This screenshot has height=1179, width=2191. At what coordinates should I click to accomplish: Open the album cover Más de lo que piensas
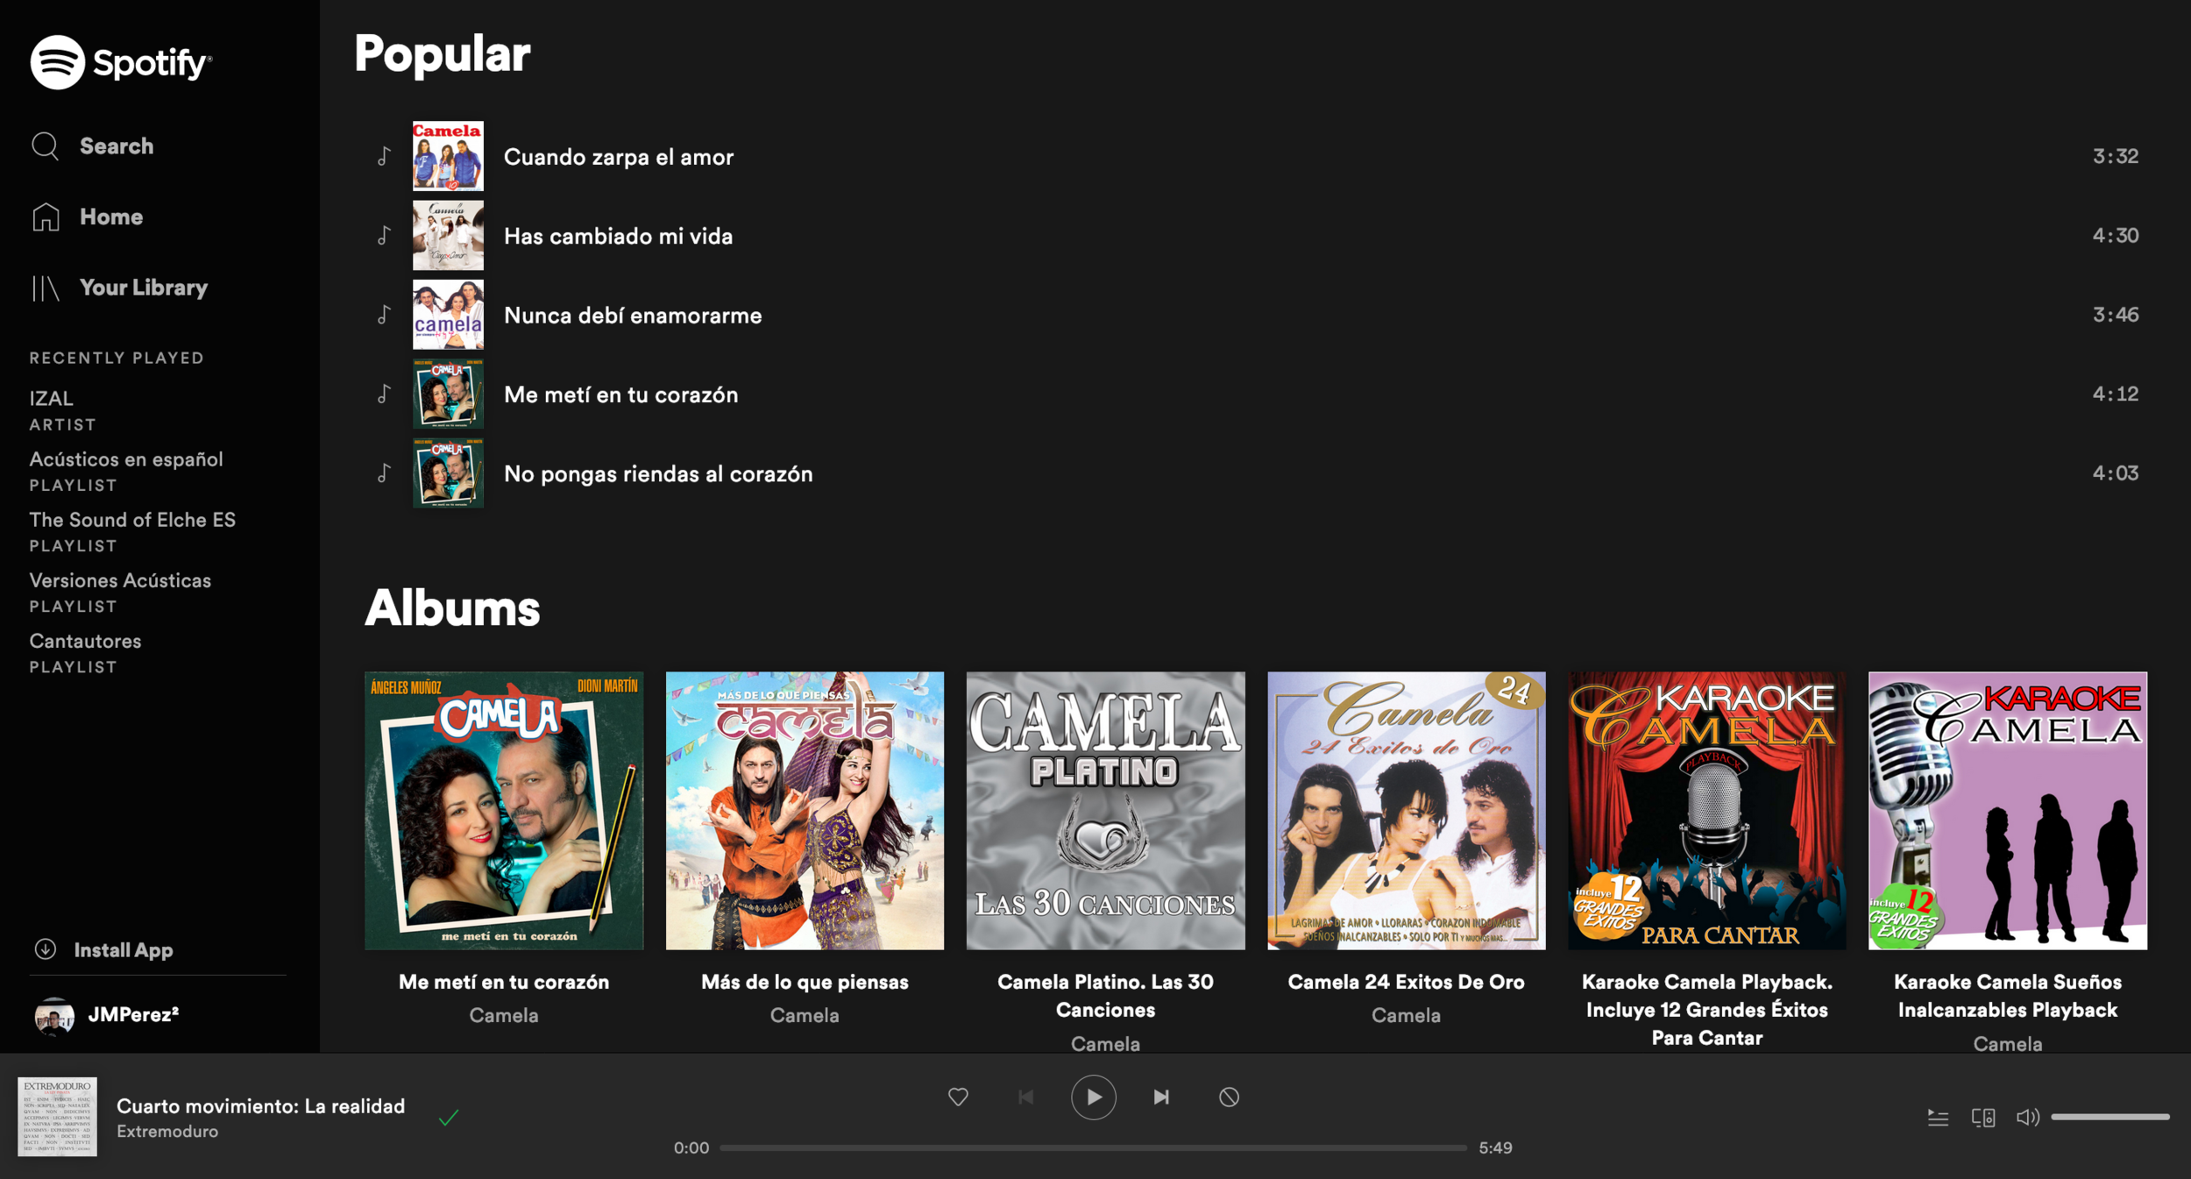coord(805,811)
